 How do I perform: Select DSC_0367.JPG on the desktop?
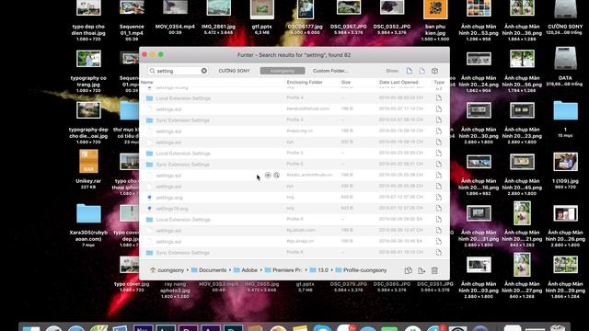tap(349, 7)
